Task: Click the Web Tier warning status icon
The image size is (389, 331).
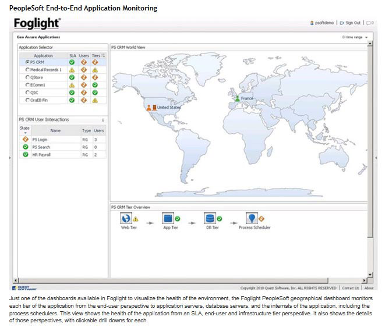Action: [136, 219]
